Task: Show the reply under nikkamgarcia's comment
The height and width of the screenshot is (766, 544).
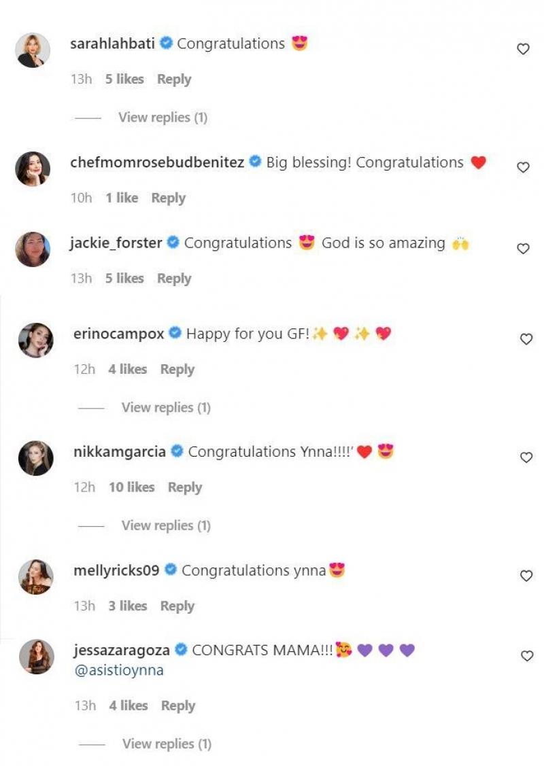Action: 166,525
